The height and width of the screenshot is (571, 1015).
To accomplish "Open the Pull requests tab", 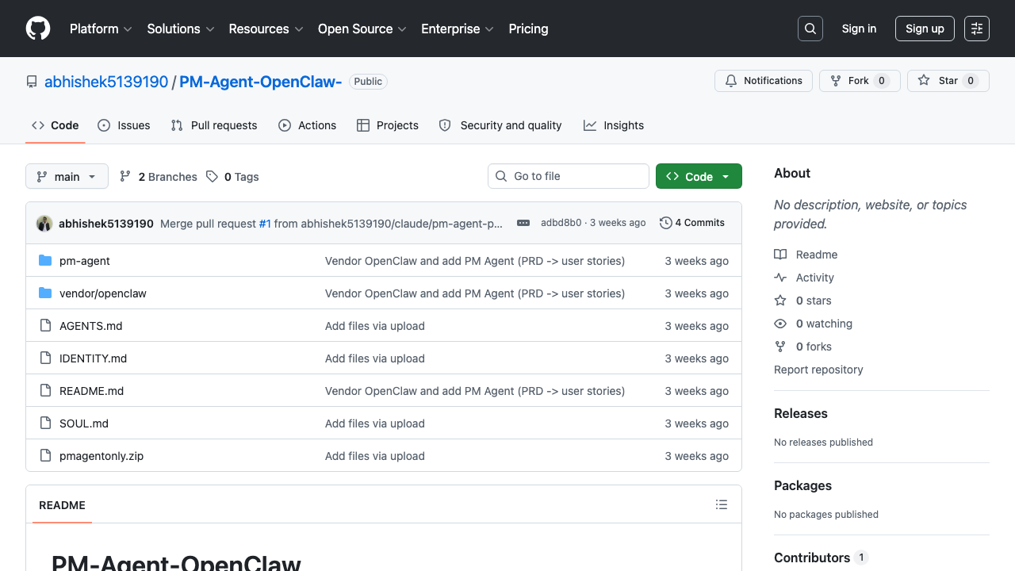I will coord(214,125).
